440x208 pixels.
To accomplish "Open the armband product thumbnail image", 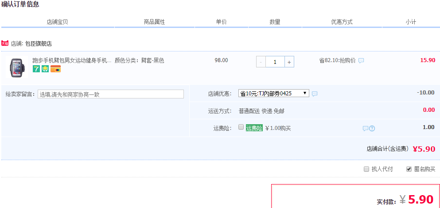I will click(16, 67).
